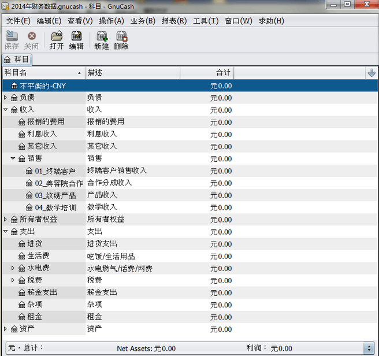This screenshot has height=356, width=379.
Task: Click the bank icon beside 生活费 account
Action: pyautogui.click(x=22, y=256)
